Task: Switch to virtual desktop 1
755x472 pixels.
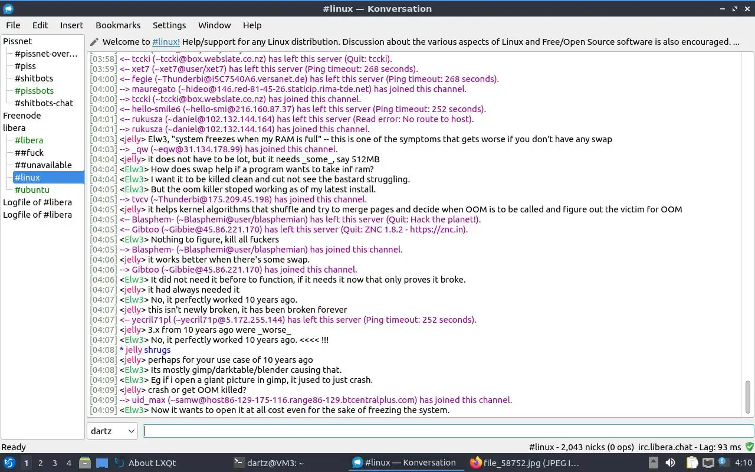Action: [x=26, y=463]
